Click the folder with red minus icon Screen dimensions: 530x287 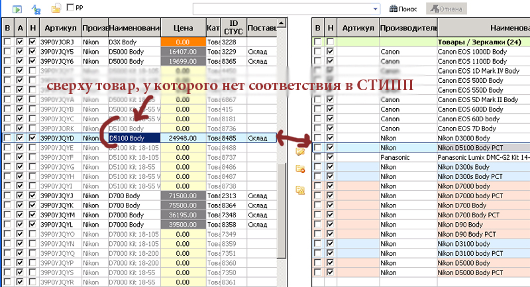300,168
